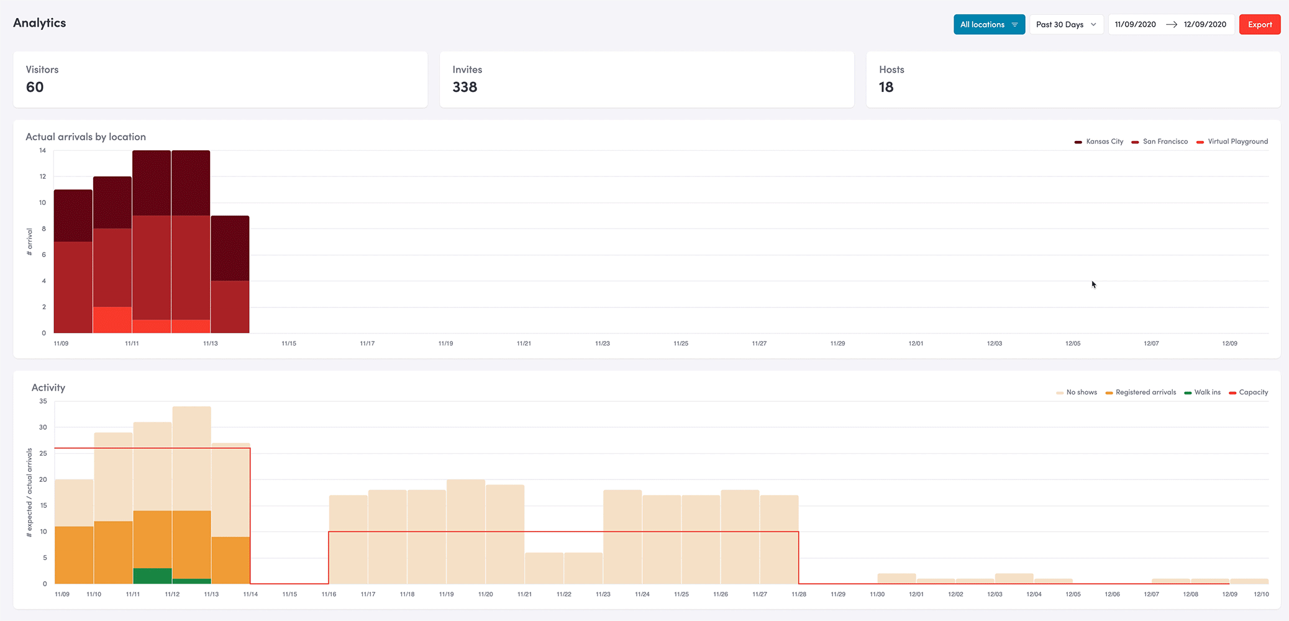The image size is (1289, 621).
Task: Hide Kansas City series via legend label
Action: pyautogui.click(x=1105, y=142)
